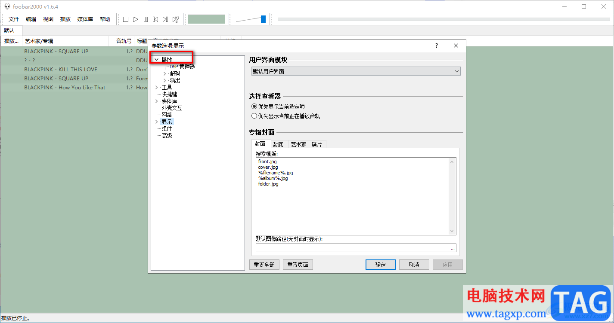This screenshot has height=323, width=614.
Task: Switch to the 封底 tab
Action: click(x=278, y=144)
